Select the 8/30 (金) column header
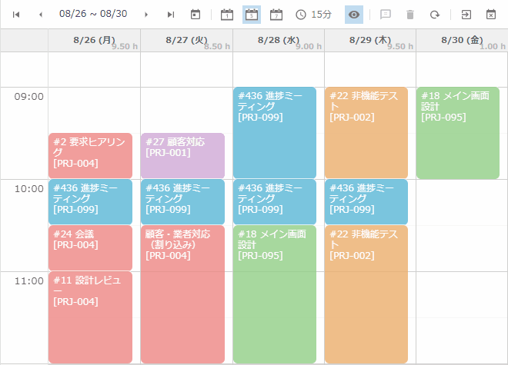This screenshot has width=508, height=365. click(462, 40)
